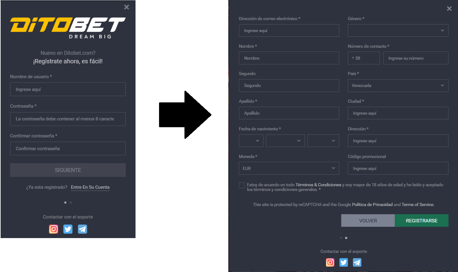
Task: Focus the Dirección address input field
Action: point(398,141)
